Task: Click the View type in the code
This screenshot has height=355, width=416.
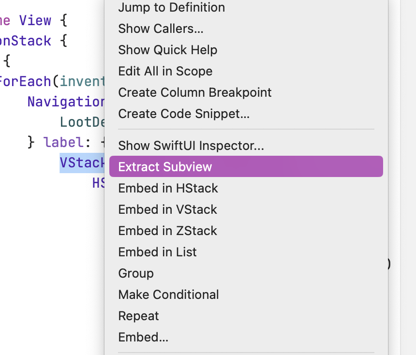Action: pyautogui.click(x=35, y=20)
